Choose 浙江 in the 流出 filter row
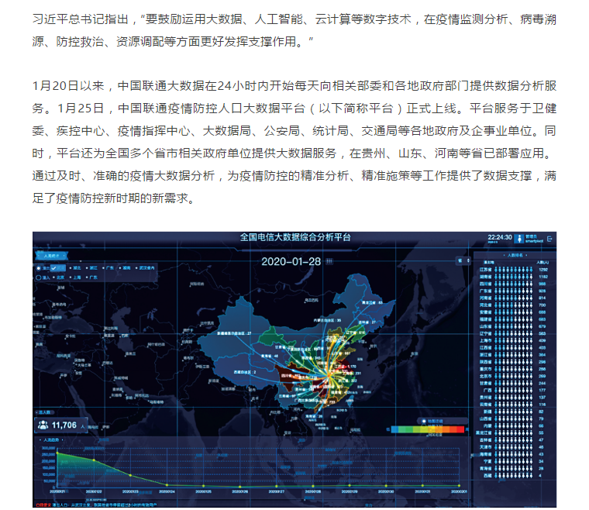Image resolution: width=589 pixels, height=510 pixels. click(x=92, y=268)
